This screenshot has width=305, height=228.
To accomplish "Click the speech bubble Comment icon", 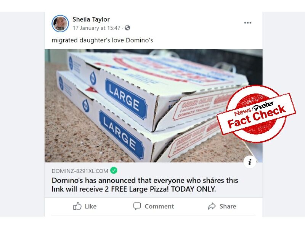I will pyautogui.click(x=137, y=206).
